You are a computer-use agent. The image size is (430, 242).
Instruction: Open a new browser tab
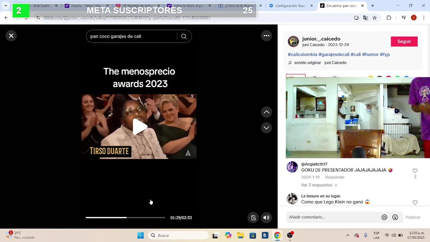pos(373,6)
